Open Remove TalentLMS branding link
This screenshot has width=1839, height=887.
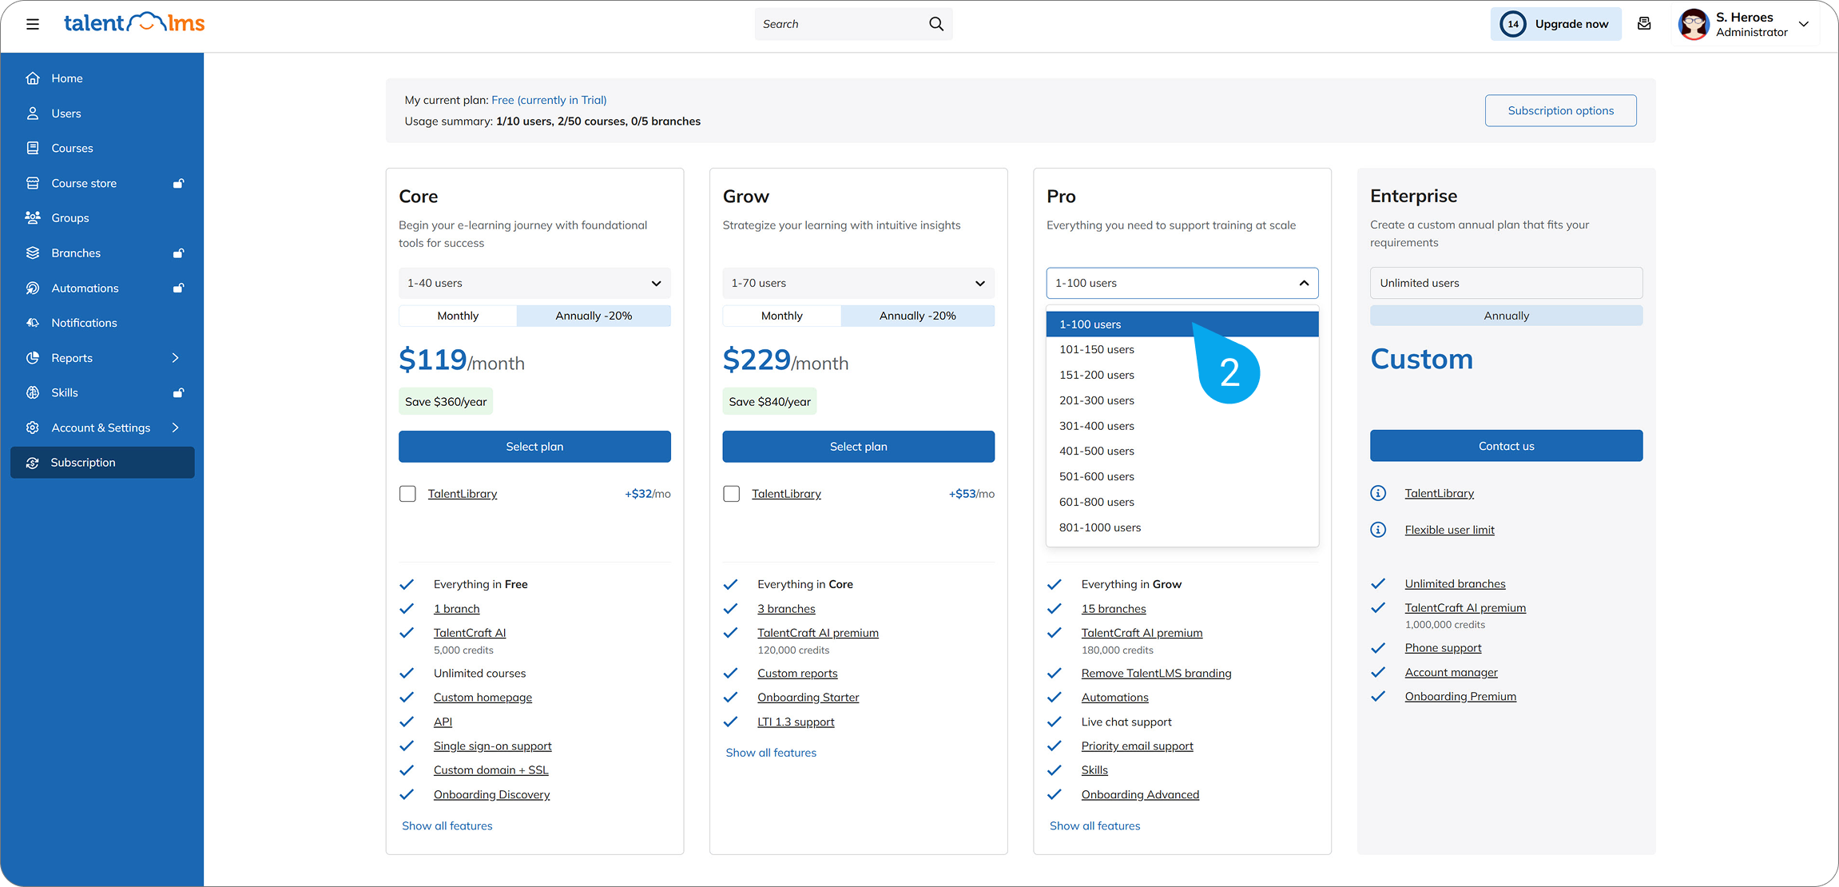(x=1156, y=674)
